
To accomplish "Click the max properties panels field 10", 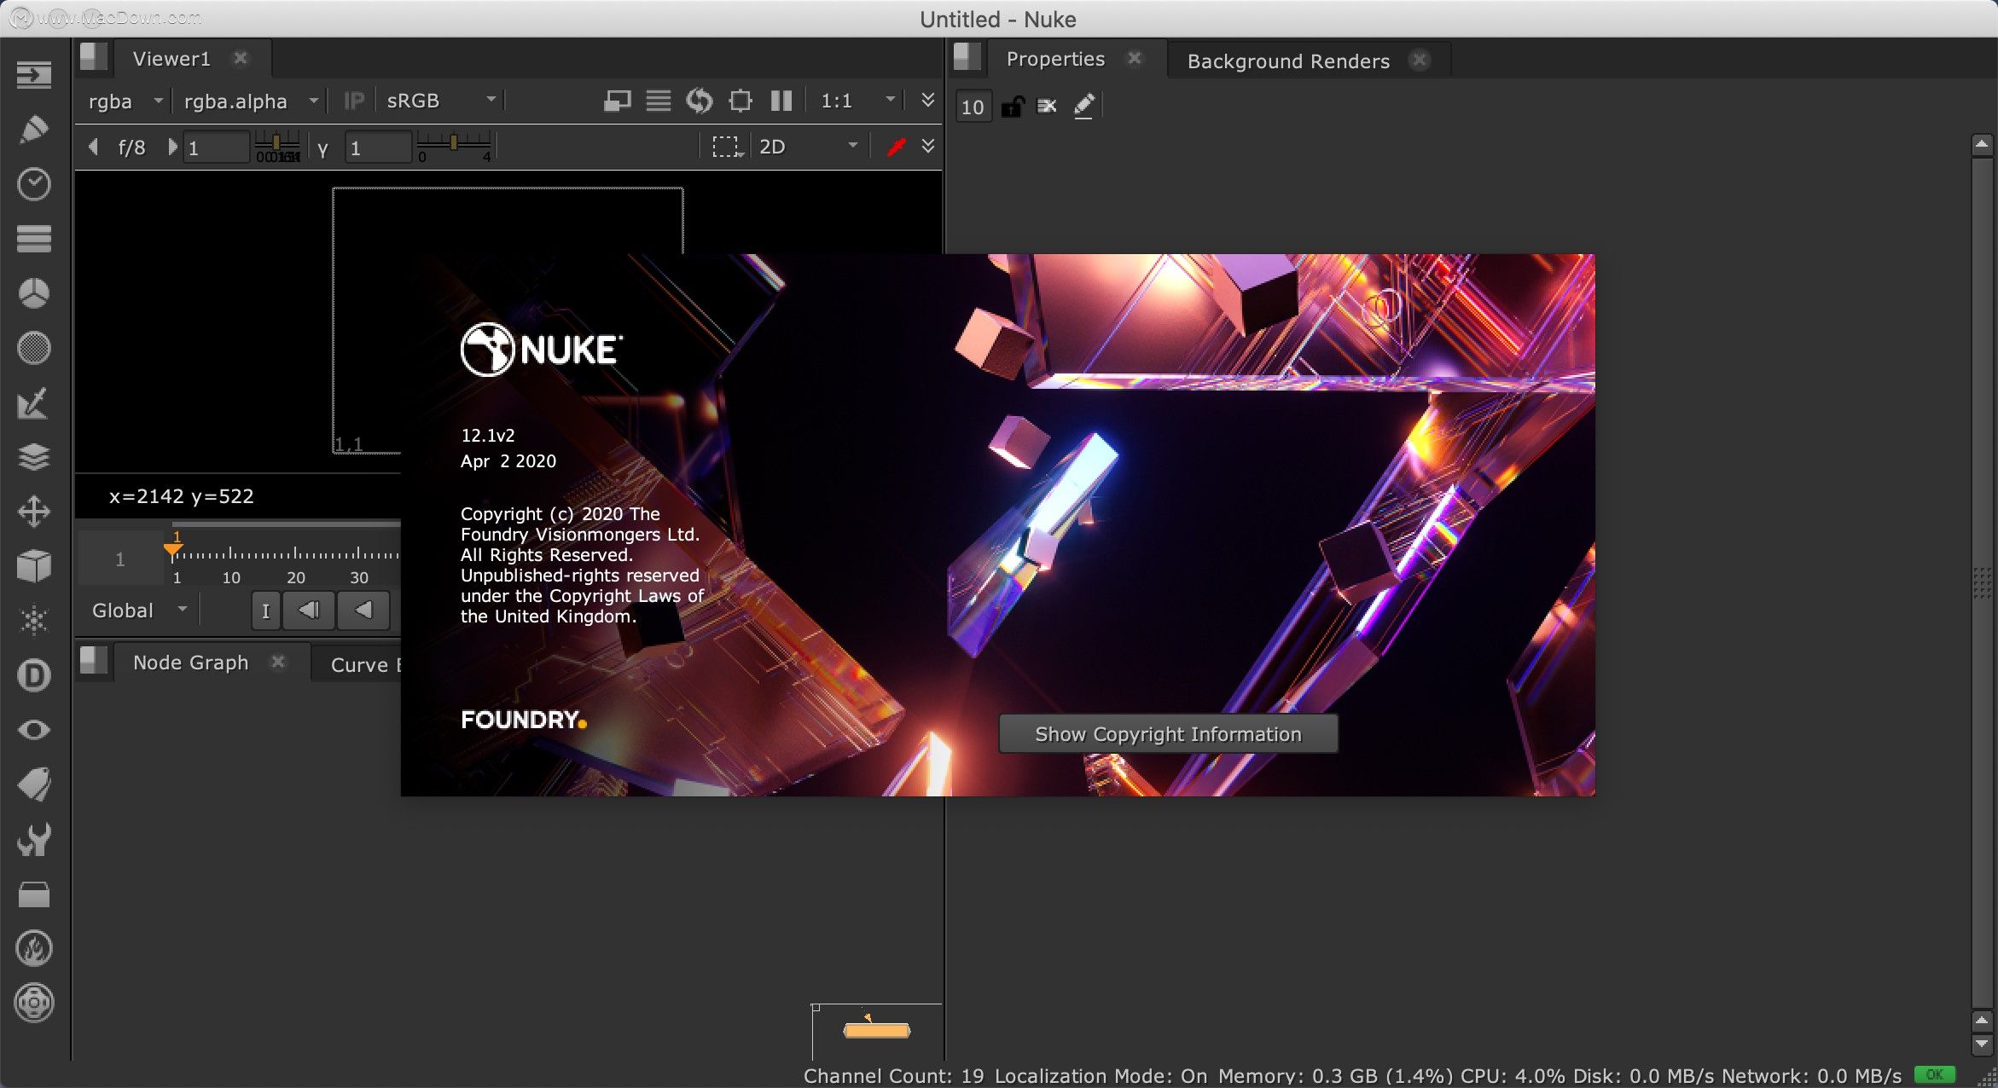I will tap(973, 107).
